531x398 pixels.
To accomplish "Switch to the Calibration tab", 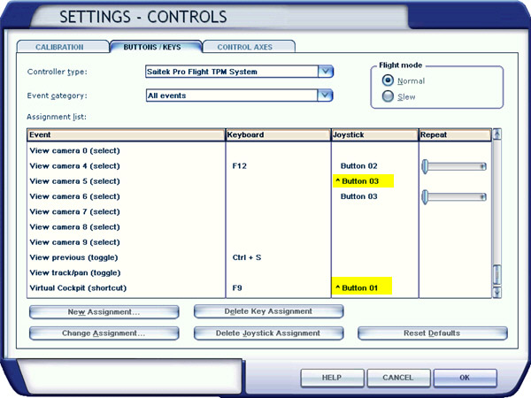I will pyautogui.click(x=60, y=46).
